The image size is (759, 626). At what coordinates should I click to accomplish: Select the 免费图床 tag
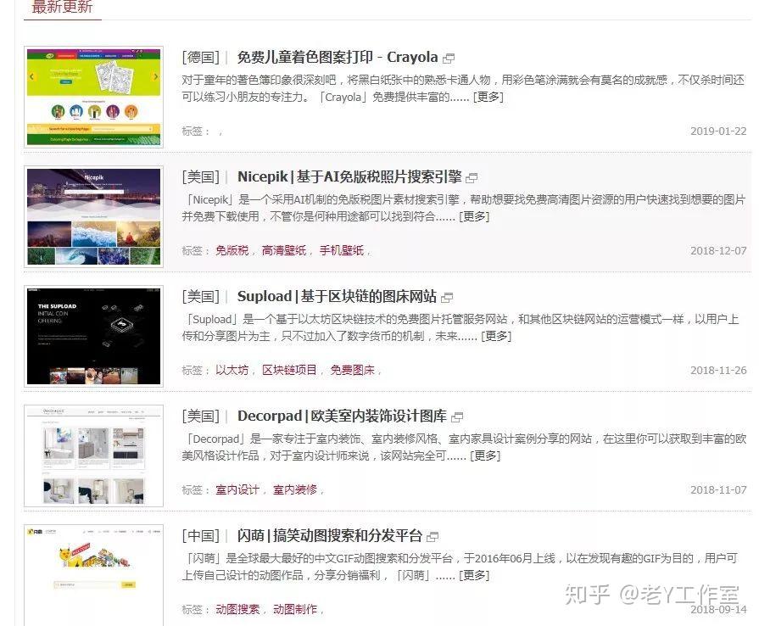(353, 370)
